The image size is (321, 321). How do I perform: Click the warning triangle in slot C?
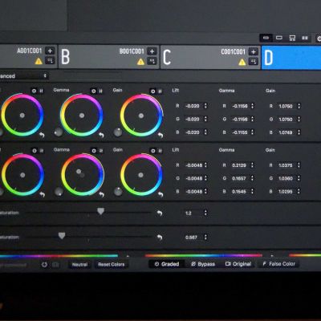click(x=242, y=62)
